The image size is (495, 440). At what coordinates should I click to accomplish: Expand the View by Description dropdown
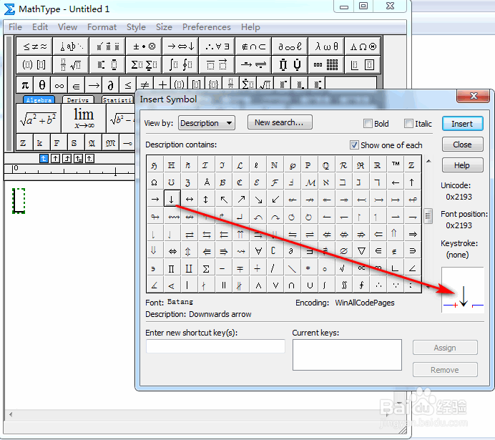pos(207,123)
